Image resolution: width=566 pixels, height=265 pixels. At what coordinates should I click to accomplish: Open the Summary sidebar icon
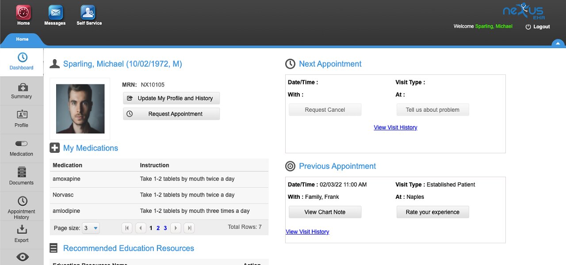[x=22, y=87]
